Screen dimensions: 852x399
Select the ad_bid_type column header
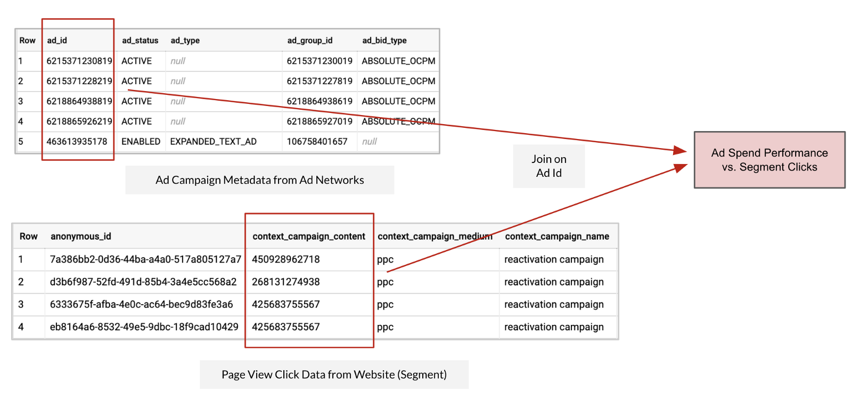(x=384, y=40)
